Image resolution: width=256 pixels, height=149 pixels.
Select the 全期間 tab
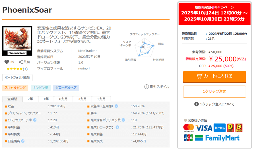tap(13, 99)
